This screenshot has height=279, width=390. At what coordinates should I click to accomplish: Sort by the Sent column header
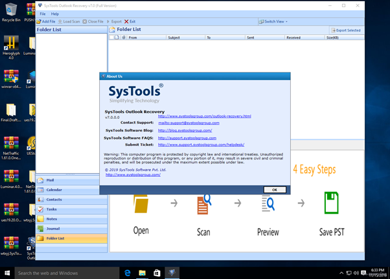coord(265,37)
